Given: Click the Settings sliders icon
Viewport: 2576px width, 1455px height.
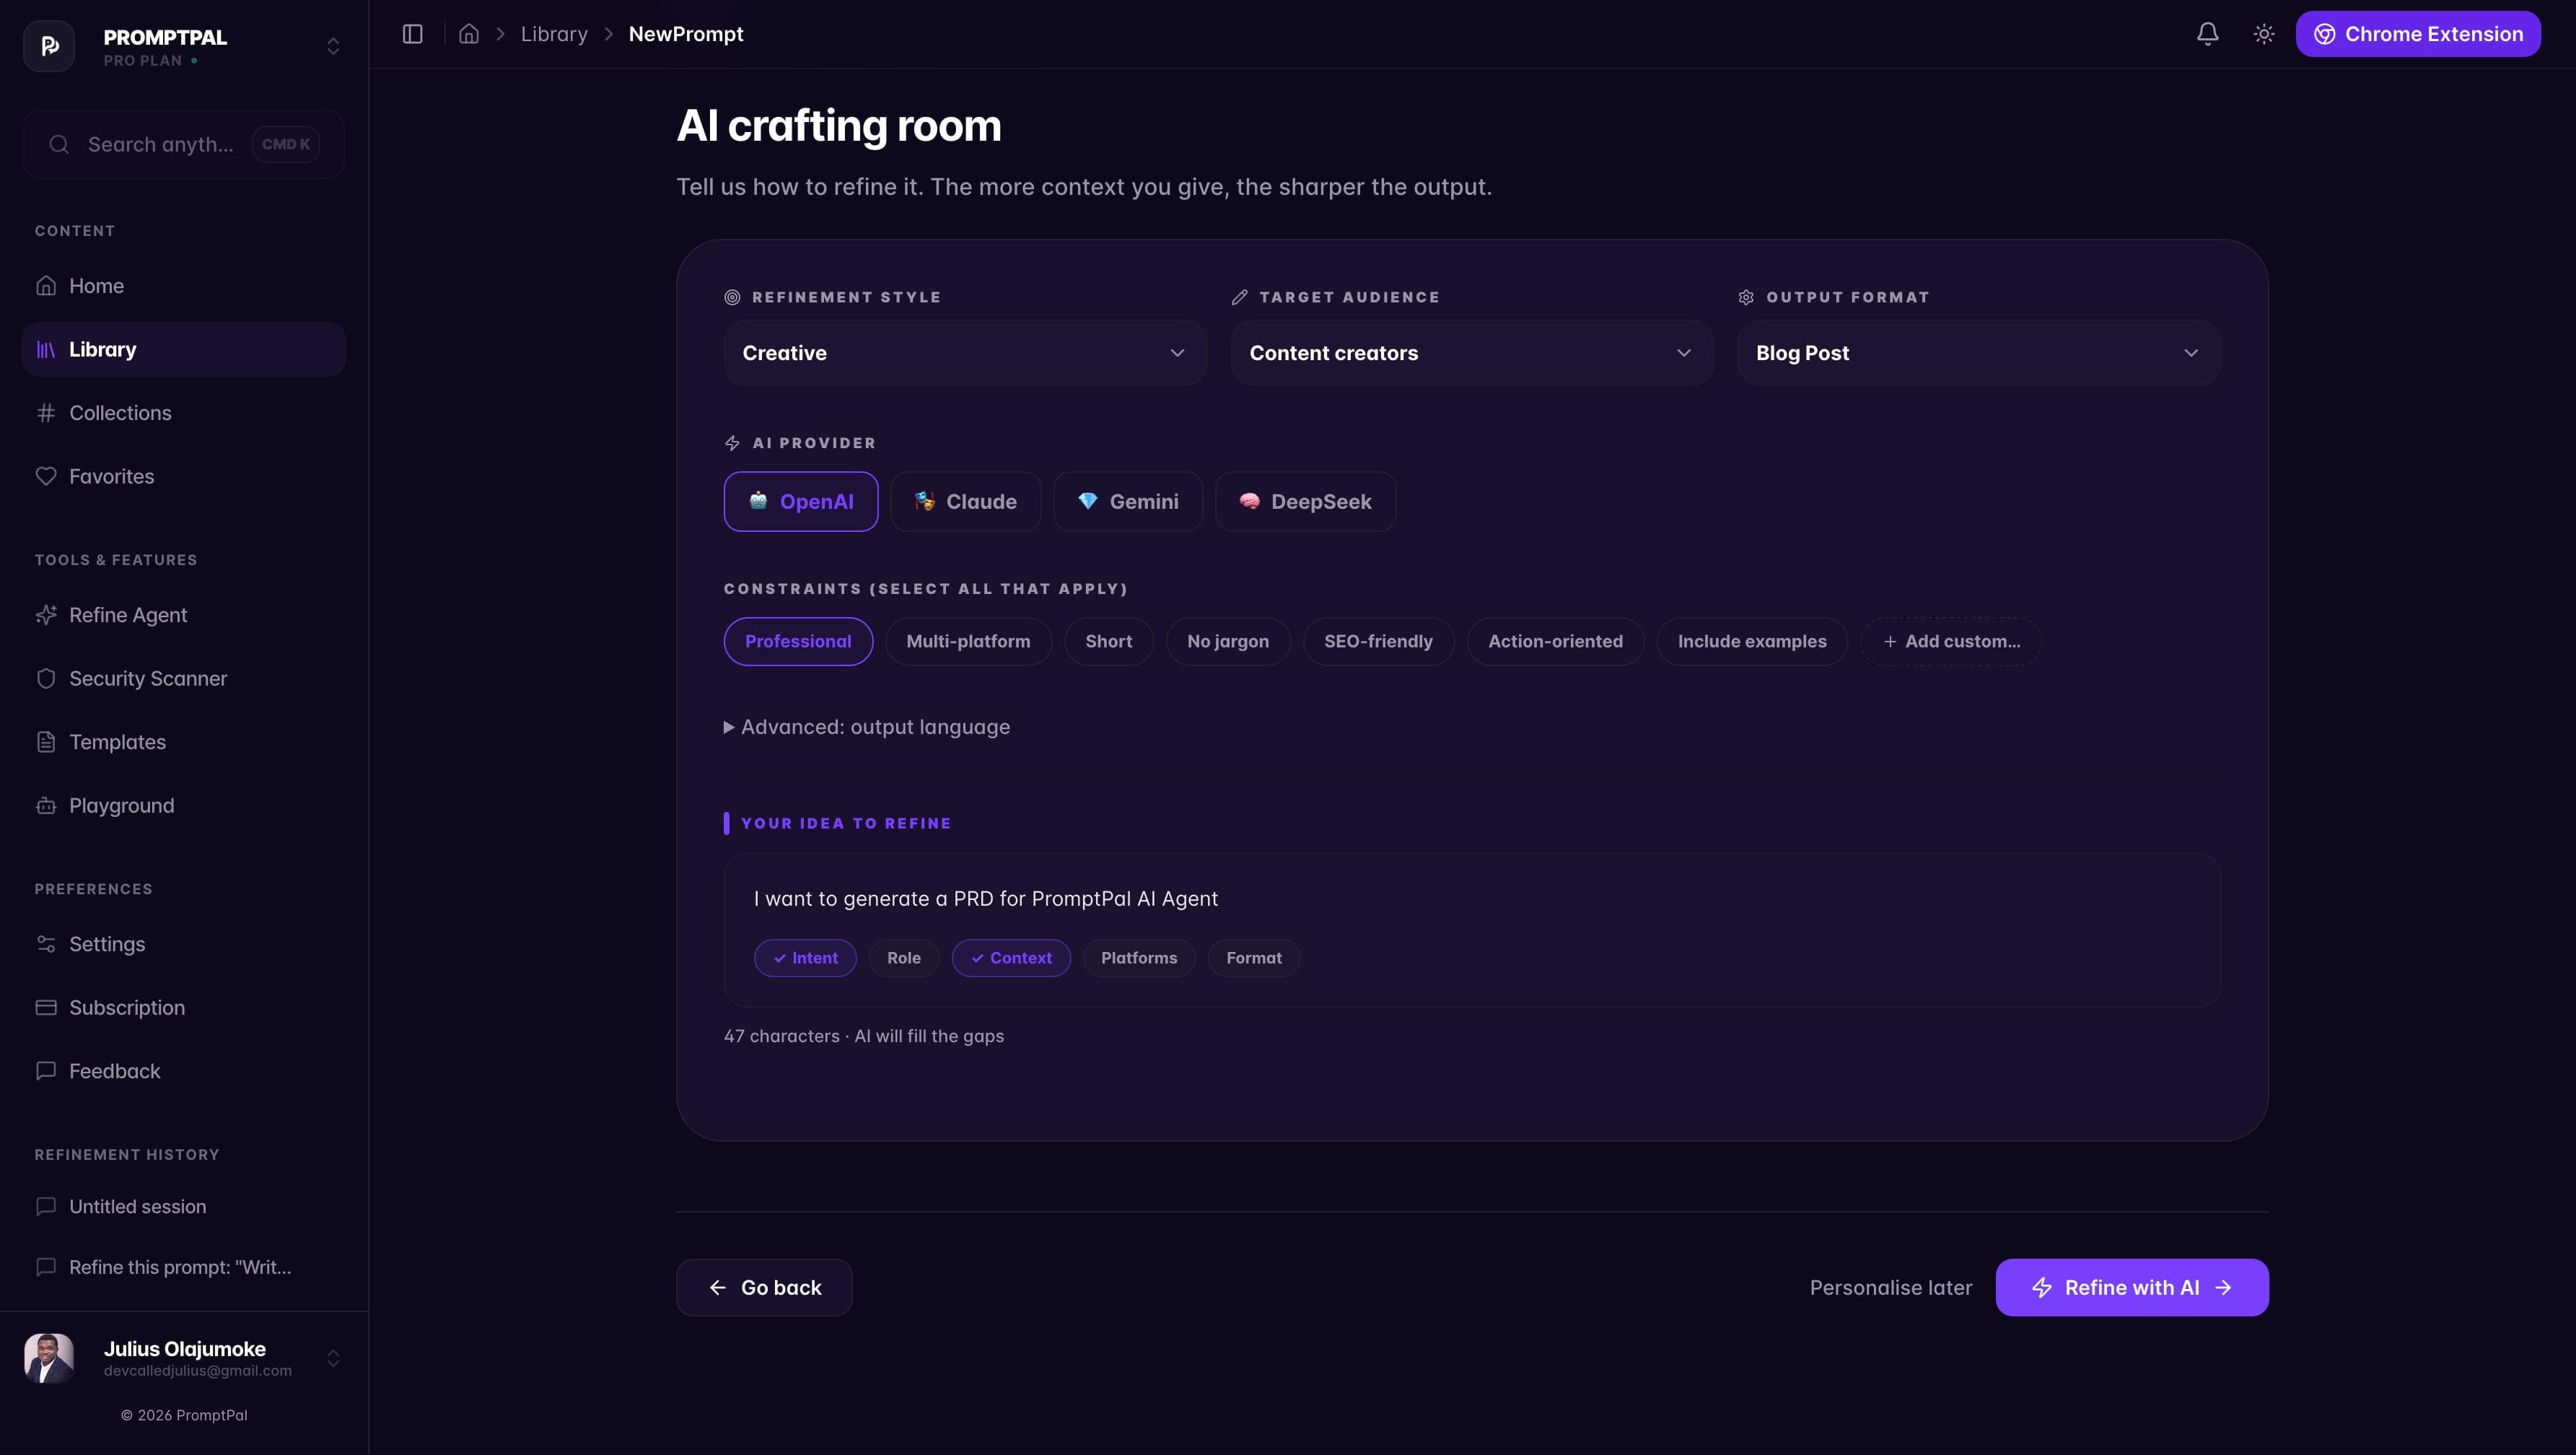Looking at the screenshot, I should coord(46,944).
